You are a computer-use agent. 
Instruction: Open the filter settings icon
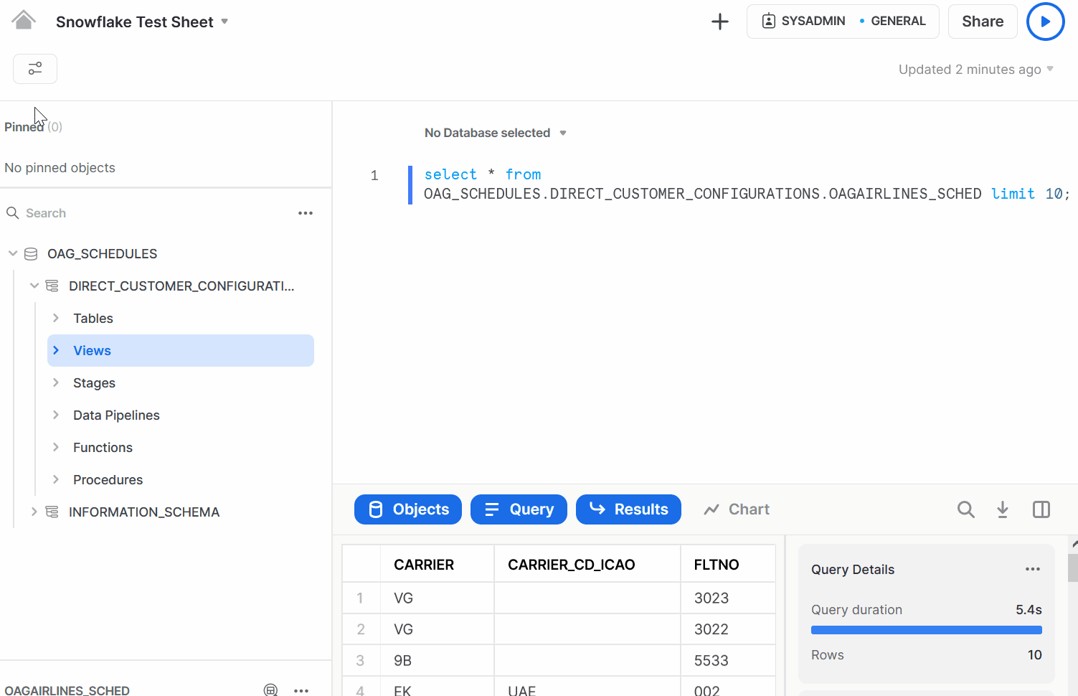coord(35,69)
